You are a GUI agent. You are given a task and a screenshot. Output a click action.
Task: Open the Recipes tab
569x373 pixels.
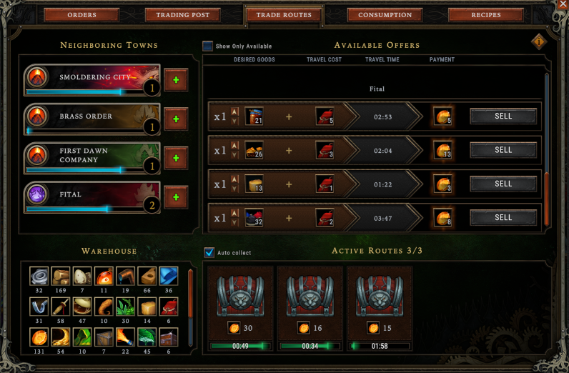pyautogui.click(x=486, y=15)
